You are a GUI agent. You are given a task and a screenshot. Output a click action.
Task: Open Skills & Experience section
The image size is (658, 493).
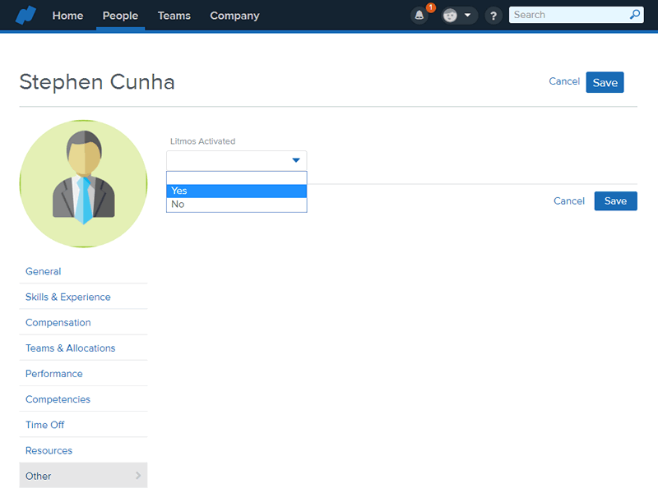coord(68,297)
